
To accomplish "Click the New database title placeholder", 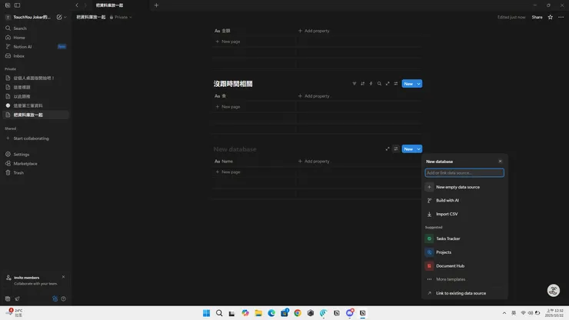I will [235, 149].
